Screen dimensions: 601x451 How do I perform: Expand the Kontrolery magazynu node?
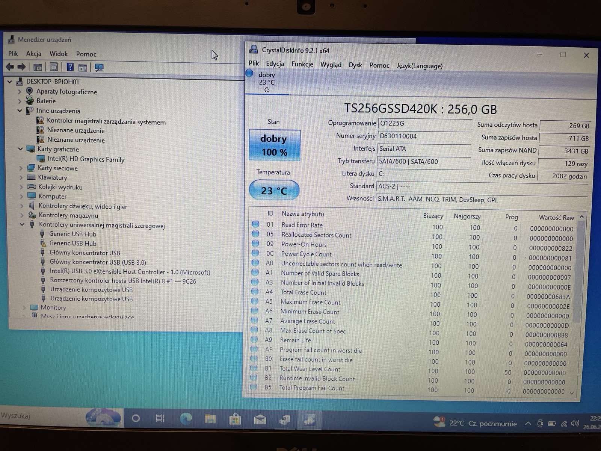[22, 215]
